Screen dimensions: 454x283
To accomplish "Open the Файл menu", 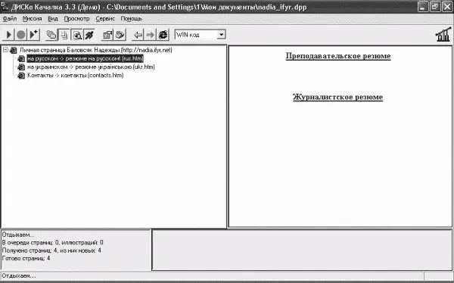I will [x=10, y=19].
